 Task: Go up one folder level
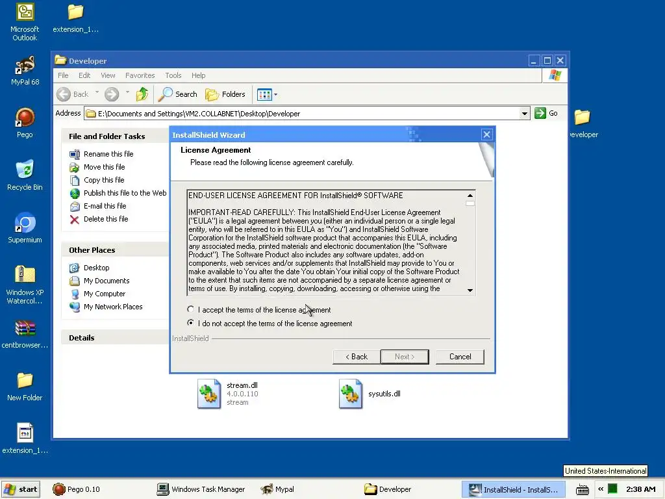pyautogui.click(x=142, y=94)
